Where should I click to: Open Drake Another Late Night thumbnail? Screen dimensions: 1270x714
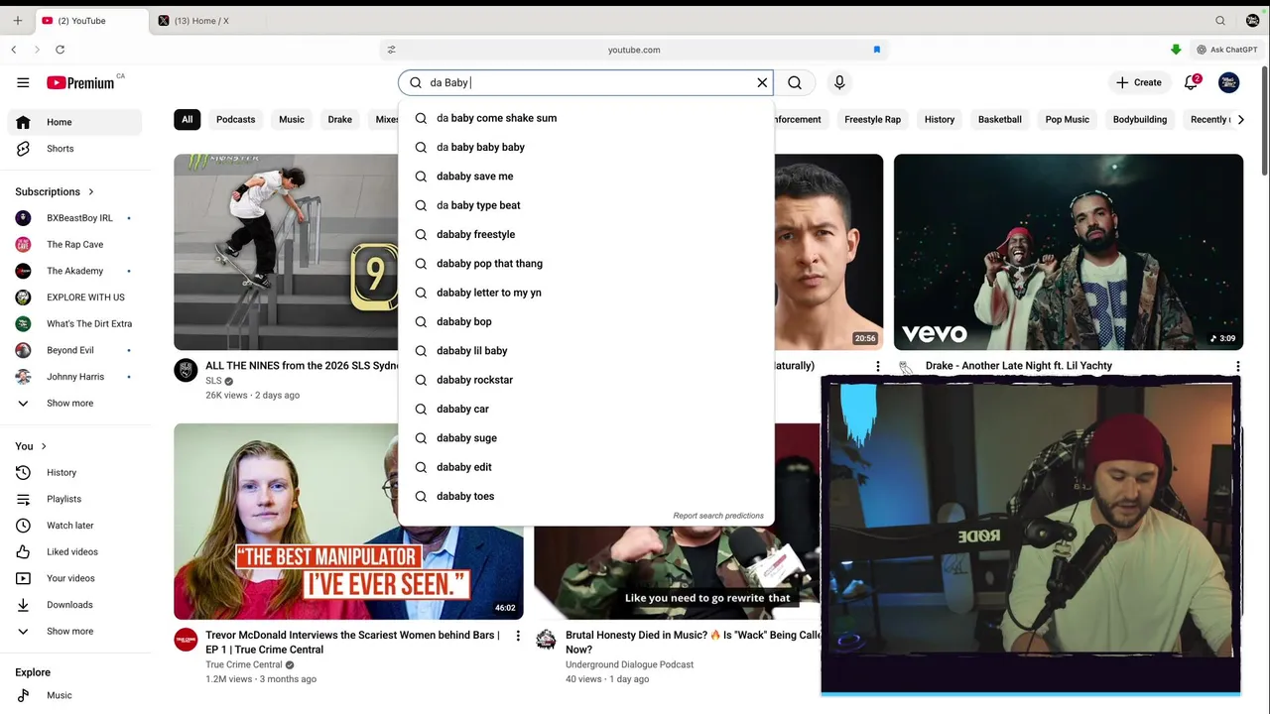tap(1069, 252)
